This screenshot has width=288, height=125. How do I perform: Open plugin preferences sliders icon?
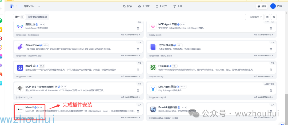pyautogui.click(x=274, y=17)
